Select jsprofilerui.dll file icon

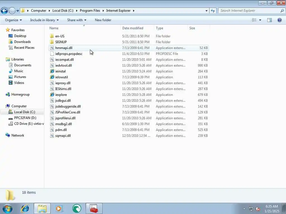52,118
